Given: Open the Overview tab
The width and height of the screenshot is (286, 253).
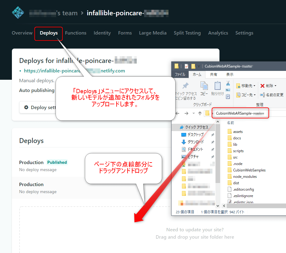Looking at the screenshot, I should tap(22, 33).
